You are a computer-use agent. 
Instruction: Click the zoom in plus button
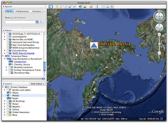click(159, 34)
